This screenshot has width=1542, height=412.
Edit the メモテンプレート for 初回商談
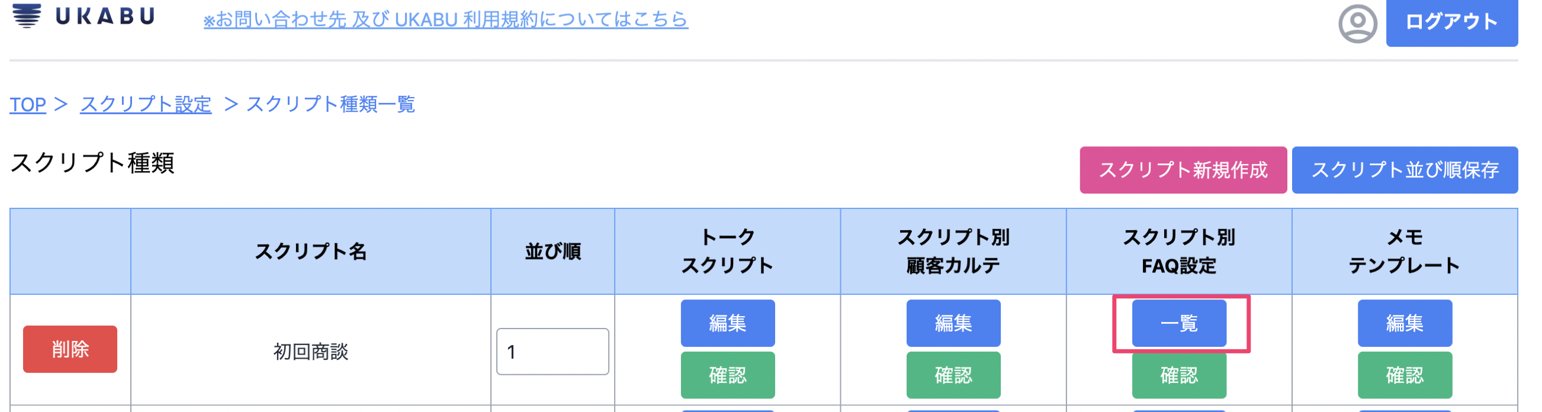pyautogui.click(x=1405, y=323)
